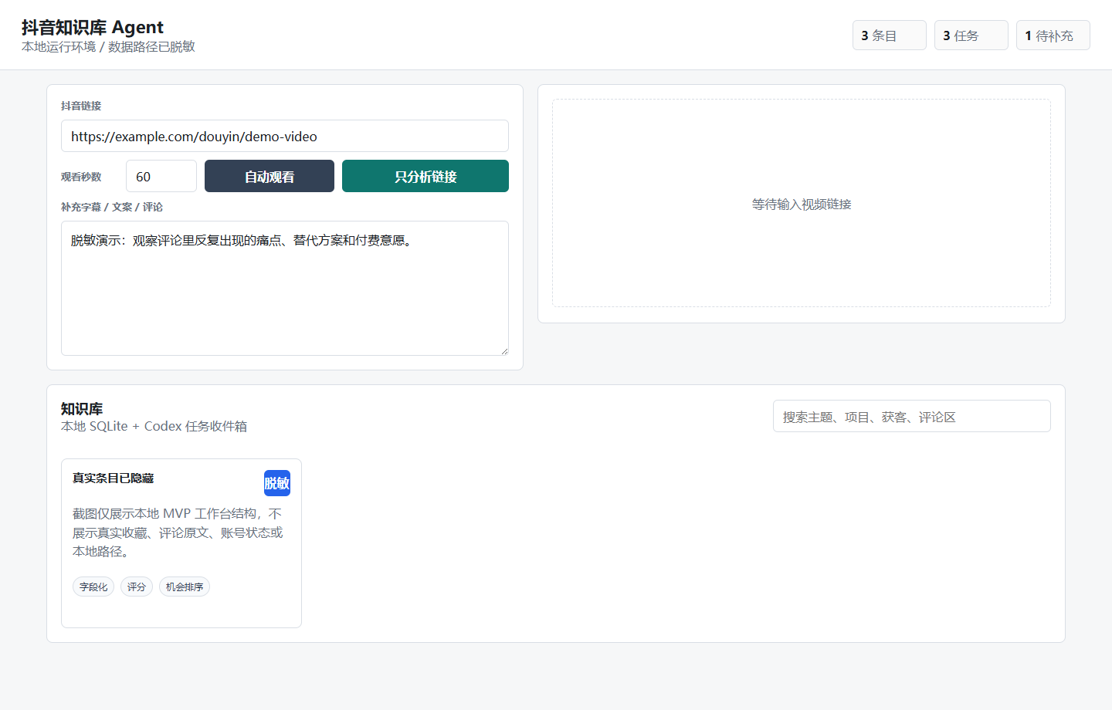Select the 评分 tag
1112x710 pixels.
coord(137,587)
